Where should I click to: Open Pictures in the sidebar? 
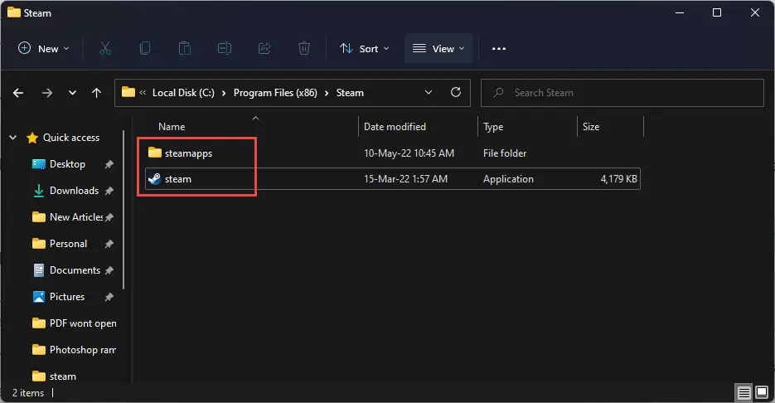click(x=67, y=297)
